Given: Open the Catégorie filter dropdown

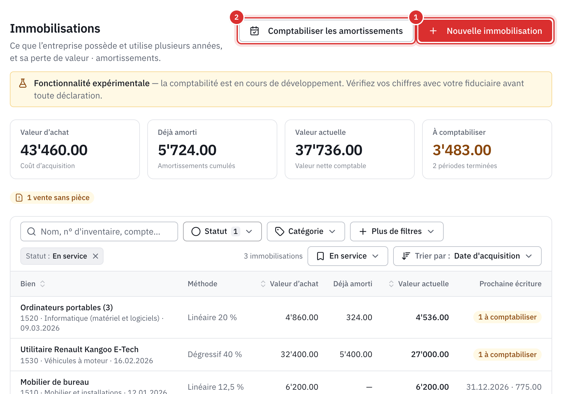Looking at the screenshot, I should (306, 231).
